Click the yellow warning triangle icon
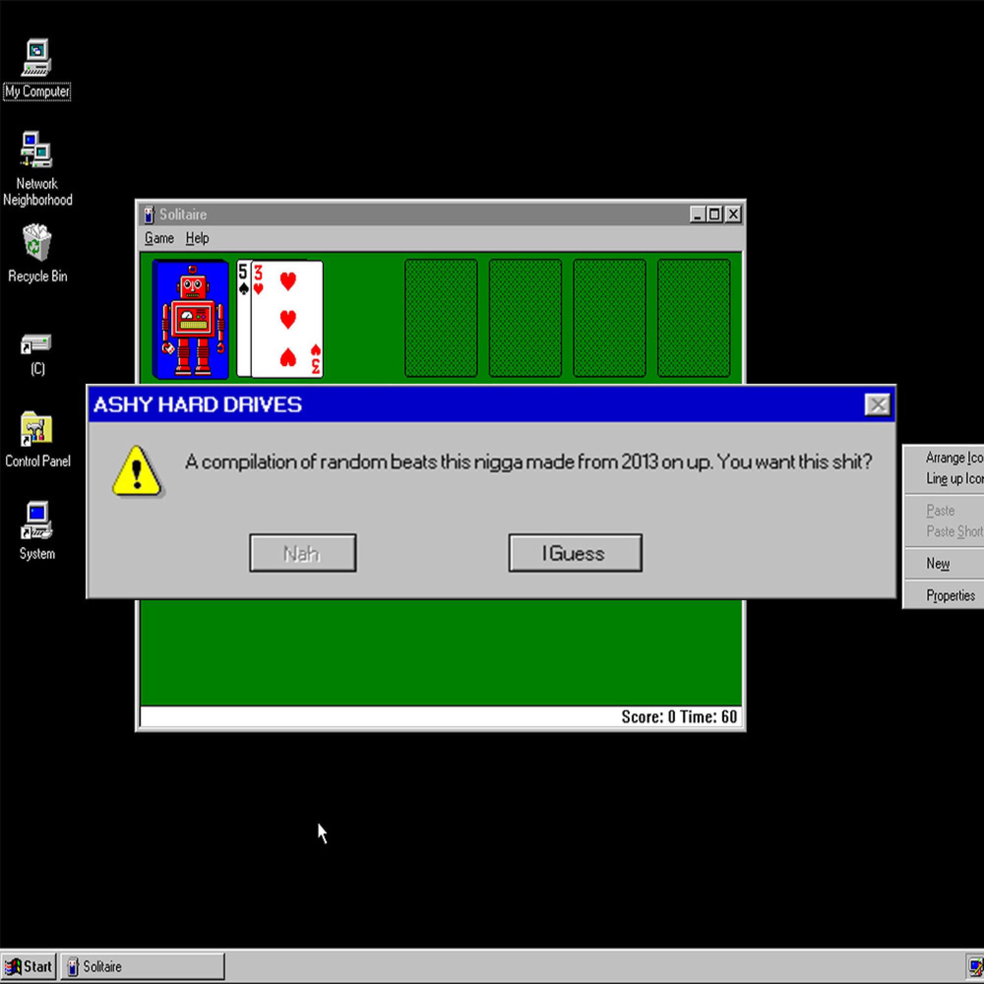 [136, 471]
